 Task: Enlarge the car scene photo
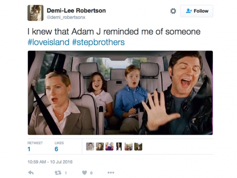coord(120,93)
